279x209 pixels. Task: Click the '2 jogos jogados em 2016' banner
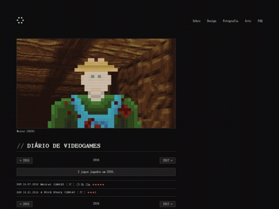pos(96,172)
